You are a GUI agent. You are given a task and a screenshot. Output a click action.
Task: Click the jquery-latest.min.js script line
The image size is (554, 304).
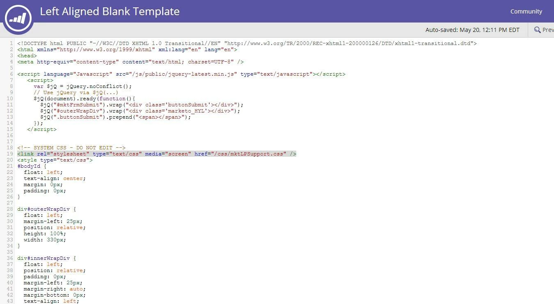click(181, 74)
